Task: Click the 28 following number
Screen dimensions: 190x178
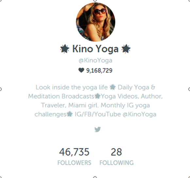Action: (x=116, y=152)
